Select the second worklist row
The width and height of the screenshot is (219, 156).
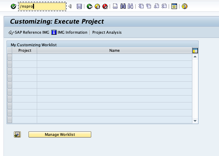[x=10, y=64]
